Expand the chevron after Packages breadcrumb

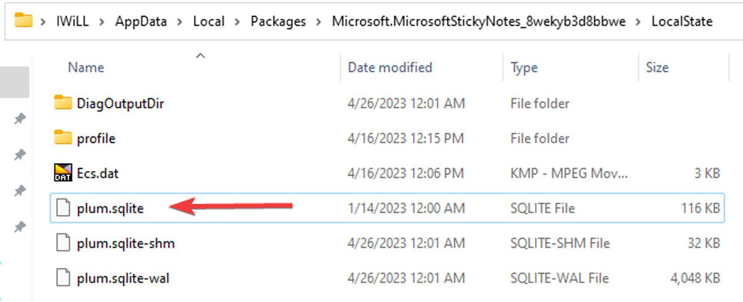[x=319, y=22]
